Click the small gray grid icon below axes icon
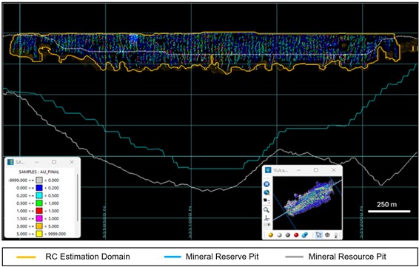 pos(267,225)
